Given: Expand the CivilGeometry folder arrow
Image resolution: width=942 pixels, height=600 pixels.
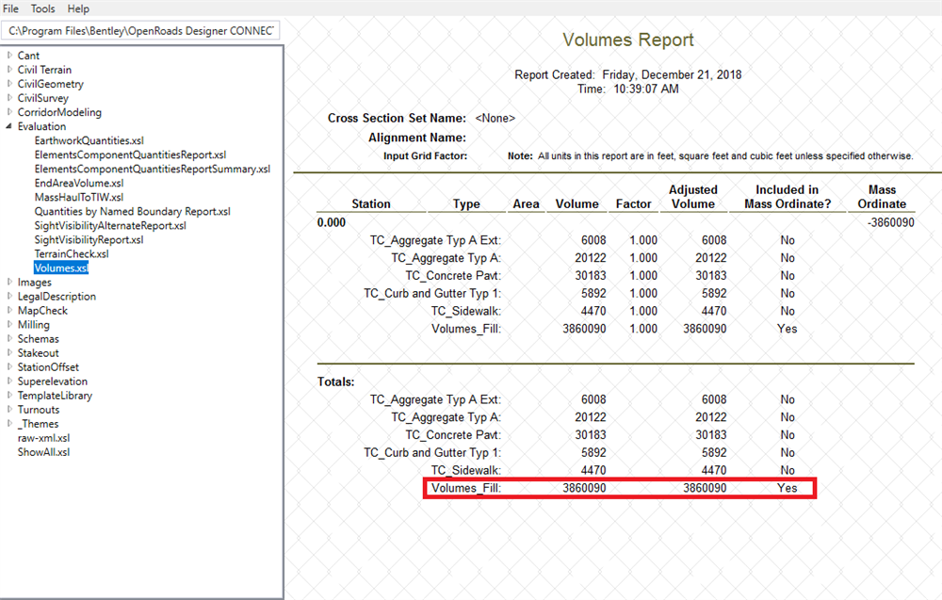Looking at the screenshot, I should pos(9,84).
